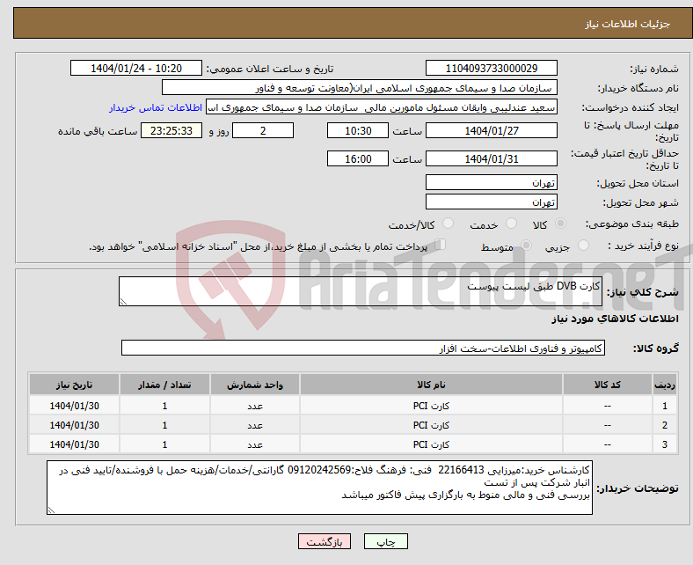
Task: Click the delivery province field تهران
Action: coord(492,182)
